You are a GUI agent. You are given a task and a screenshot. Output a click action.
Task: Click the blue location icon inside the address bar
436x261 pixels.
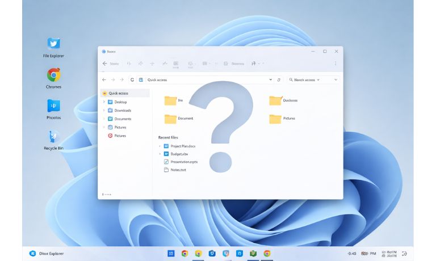[x=141, y=80]
